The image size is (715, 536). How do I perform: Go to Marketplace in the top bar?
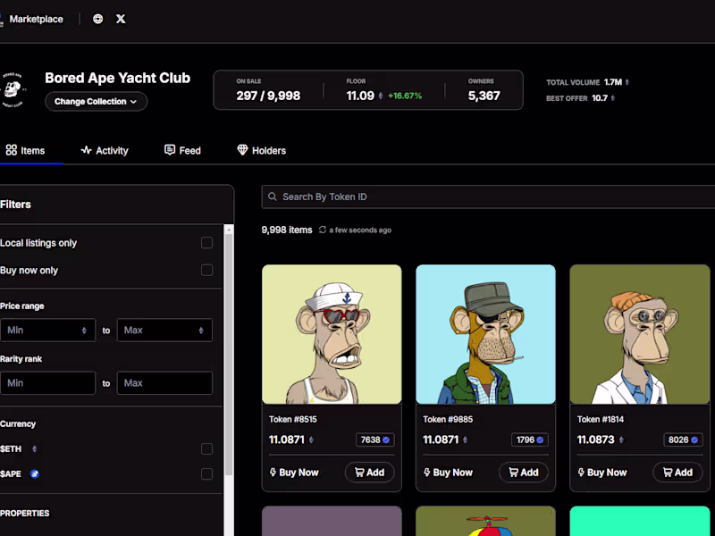click(x=36, y=19)
